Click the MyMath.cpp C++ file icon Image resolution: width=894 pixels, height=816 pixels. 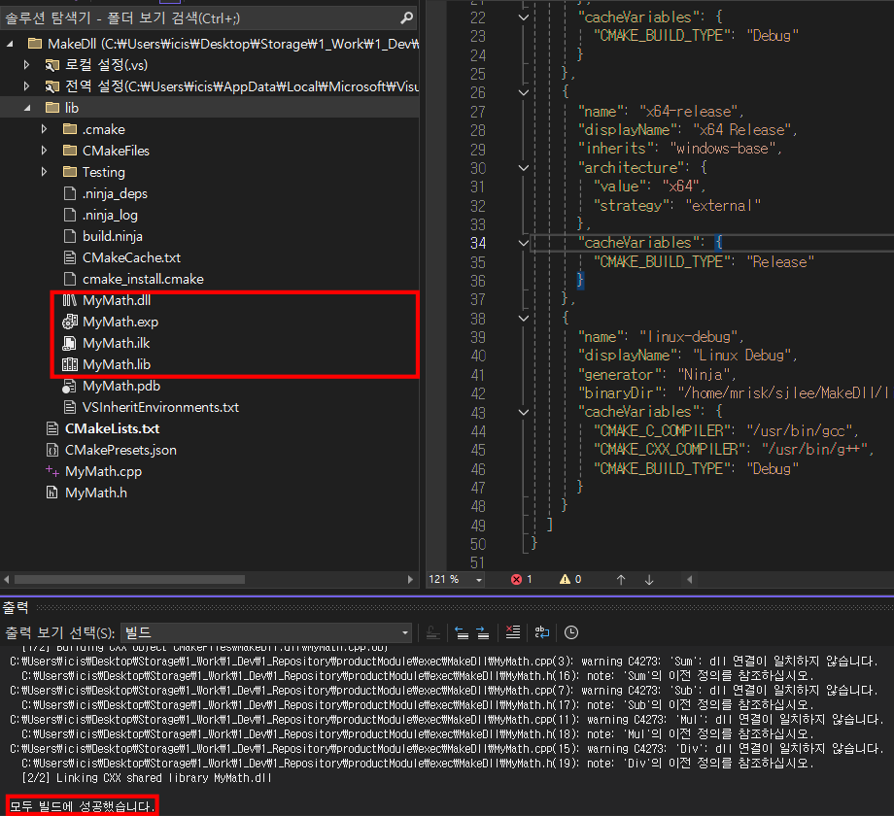pos(52,471)
